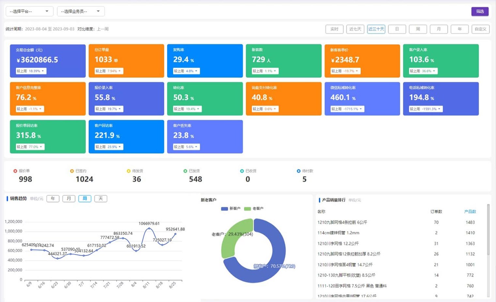Toggle 老客户 series in donut chart legend
This screenshot has width=496, height=302.
254,209
